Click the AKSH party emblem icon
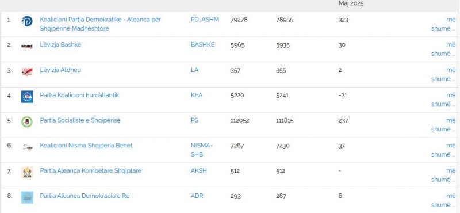The width and height of the screenshot is (460, 213). coord(27,173)
